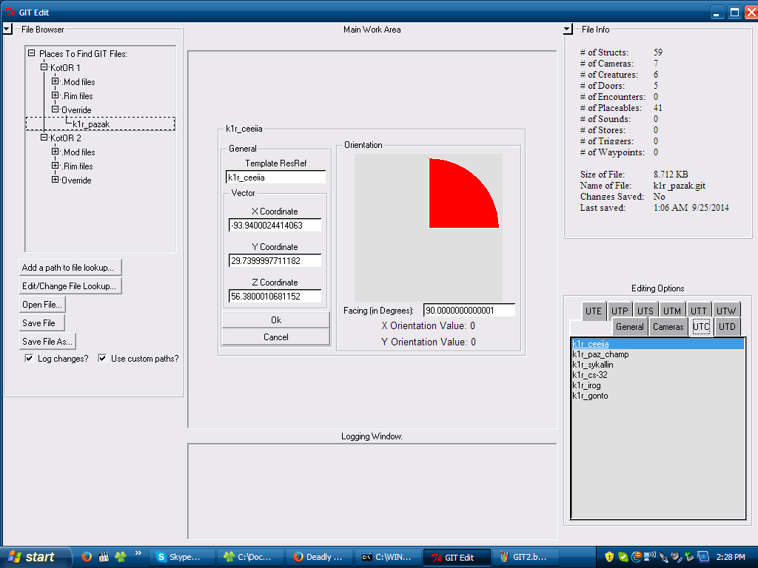Click the Y Coordinate input field

click(275, 261)
